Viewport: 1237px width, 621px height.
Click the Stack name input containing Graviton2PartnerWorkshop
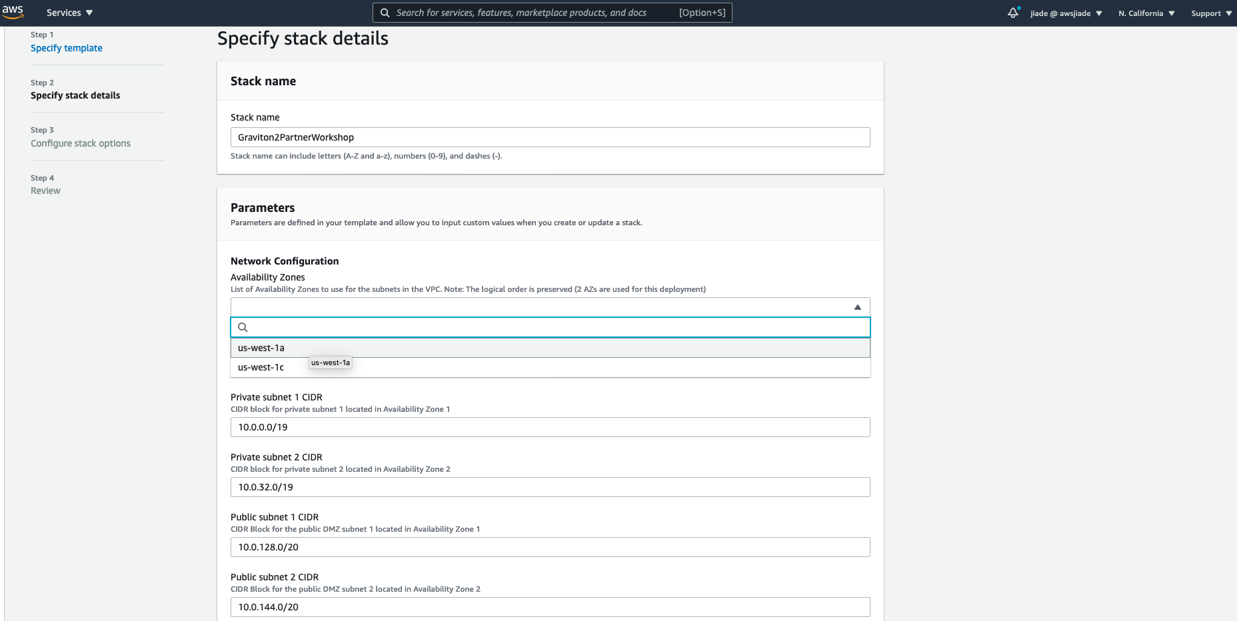[x=551, y=137]
